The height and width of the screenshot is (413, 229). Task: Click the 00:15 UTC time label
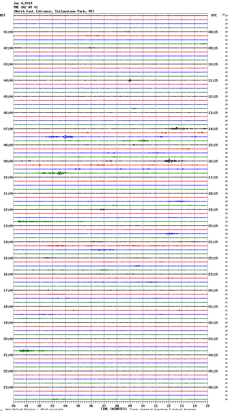click(213, 290)
